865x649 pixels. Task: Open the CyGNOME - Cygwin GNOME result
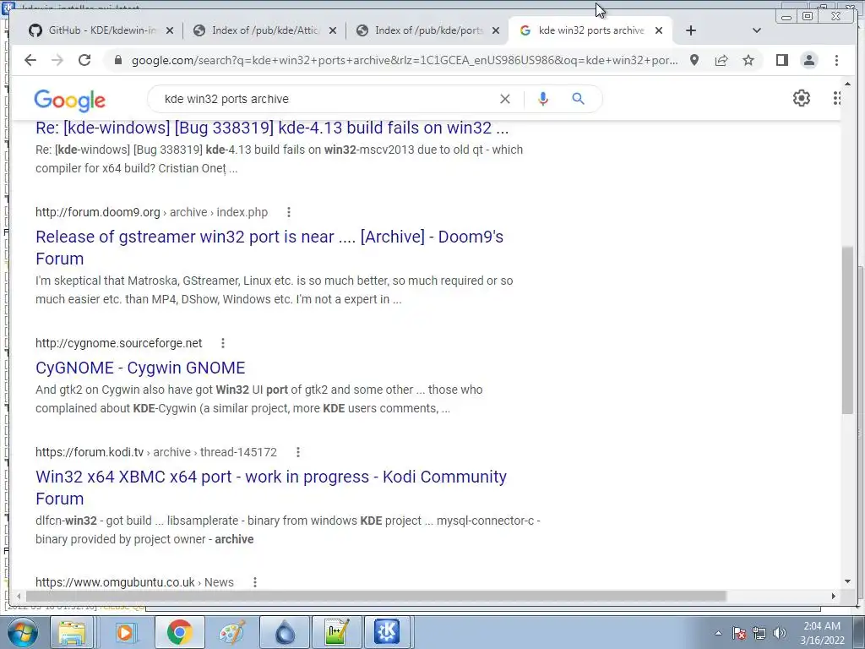coord(140,368)
